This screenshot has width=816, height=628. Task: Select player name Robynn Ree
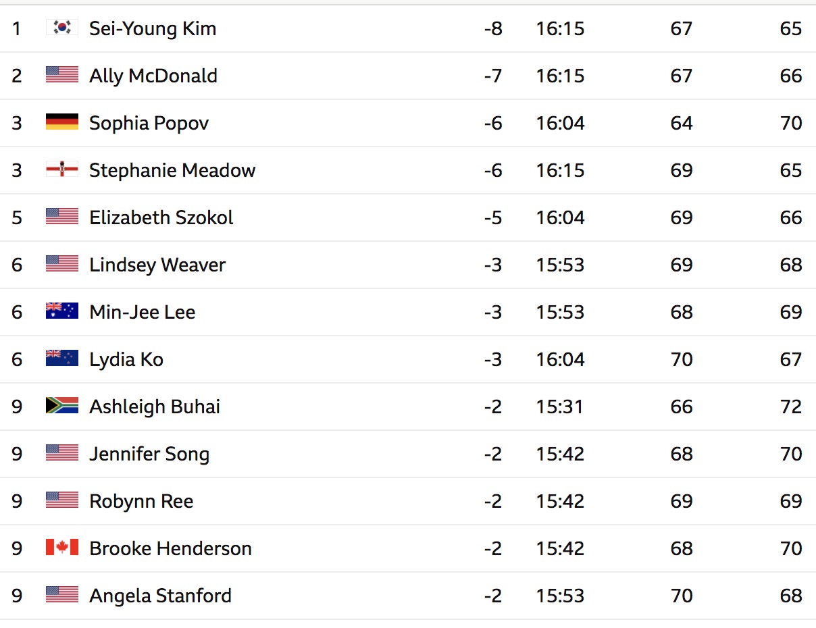click(x=141, y=502)
